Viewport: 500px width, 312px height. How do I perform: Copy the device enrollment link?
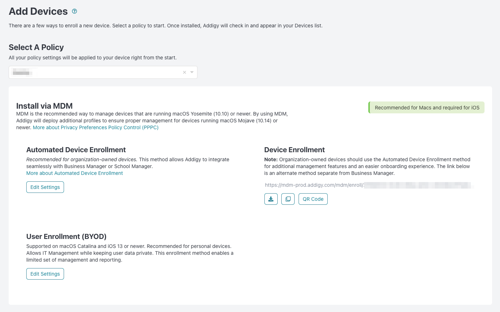(x=288, y=199)
